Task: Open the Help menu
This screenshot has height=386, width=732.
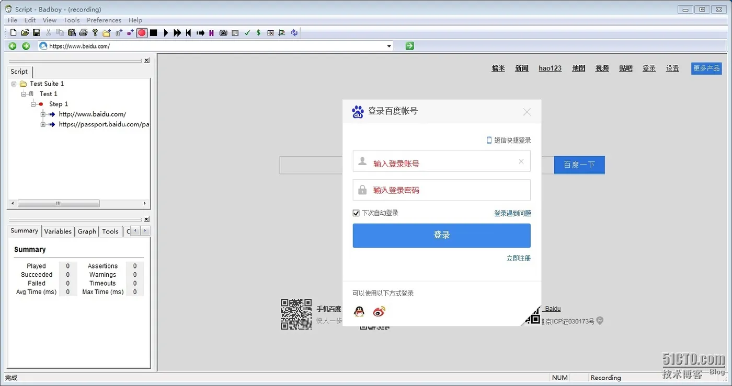Action: tap(135, 20)
